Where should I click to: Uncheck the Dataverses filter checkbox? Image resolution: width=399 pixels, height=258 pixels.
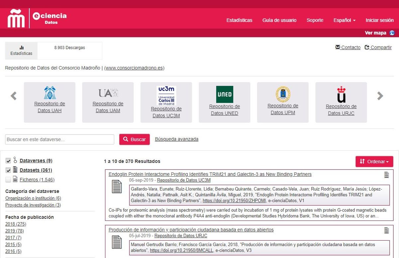[x=8, y=161]
